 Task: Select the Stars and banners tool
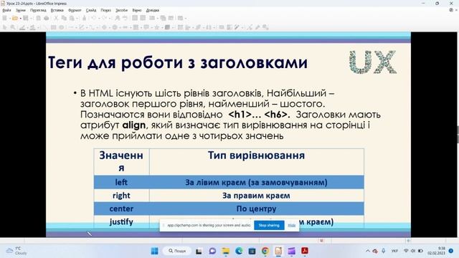point(156,27)
